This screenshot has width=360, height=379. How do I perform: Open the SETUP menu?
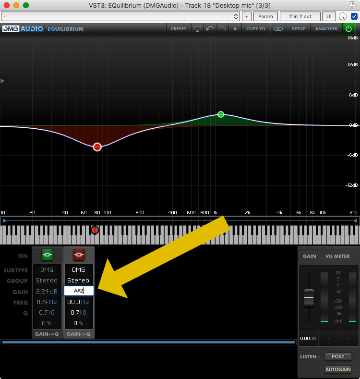[299, 29]
